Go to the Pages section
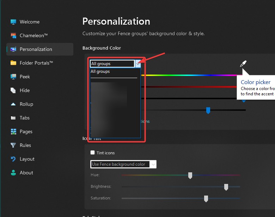The height and width of the screenshot is (217, 275). (26, 132)
